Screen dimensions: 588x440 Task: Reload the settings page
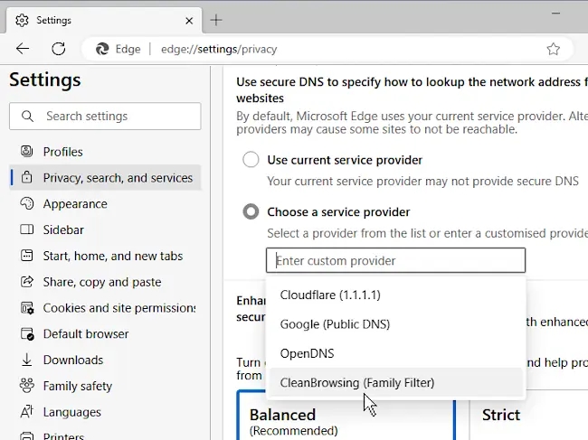click(x=59, y=49)
